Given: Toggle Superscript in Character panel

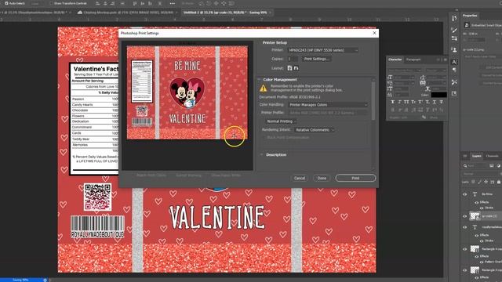Looking at the screenshot, I should point(420,102).
